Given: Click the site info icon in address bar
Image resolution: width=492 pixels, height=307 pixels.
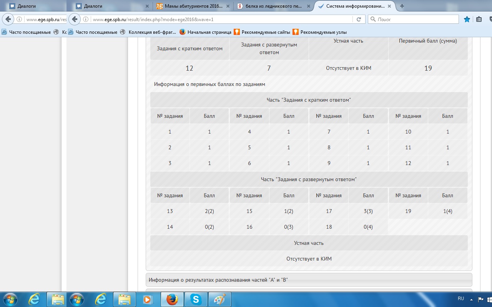Looking at the screenshot, I should [86, 19].
